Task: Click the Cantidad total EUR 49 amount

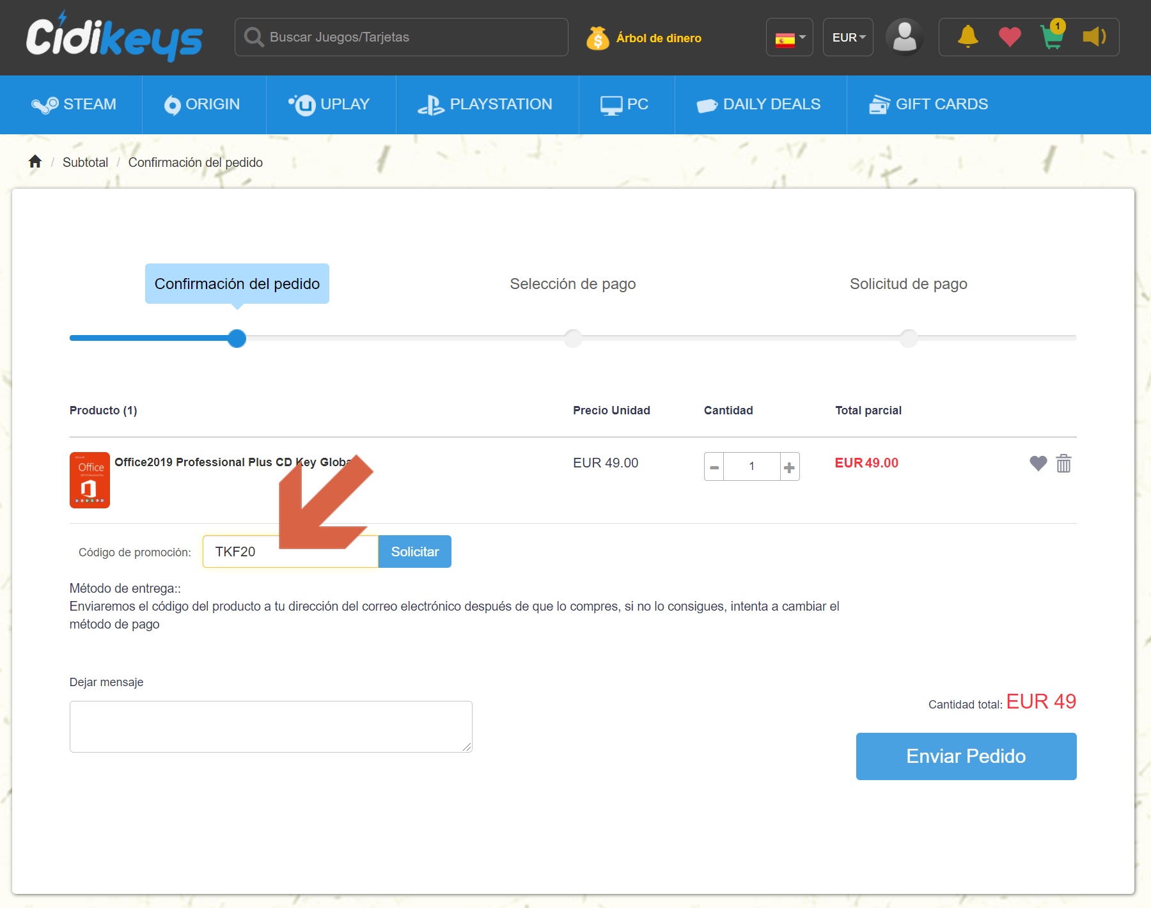Action: tap(1041, 701)
